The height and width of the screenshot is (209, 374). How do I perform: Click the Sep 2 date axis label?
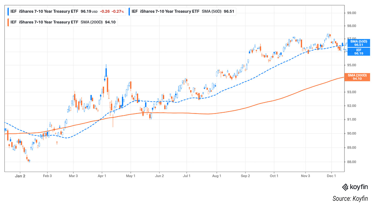click(245, 176)
